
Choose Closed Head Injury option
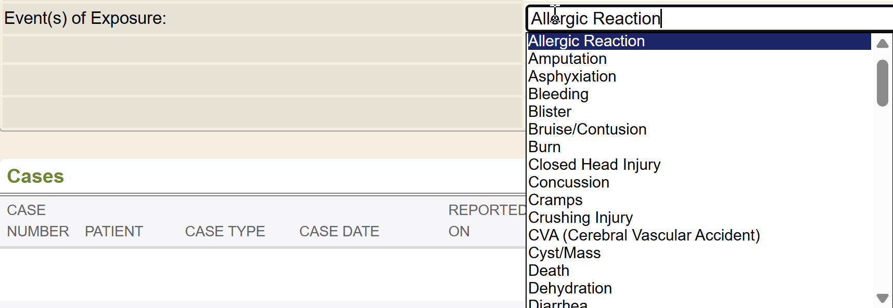(x=594, y=165)
